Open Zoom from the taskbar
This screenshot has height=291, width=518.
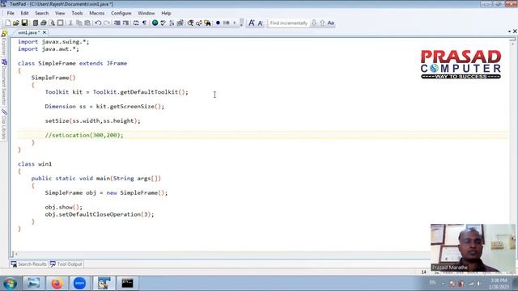pos(79,284)
